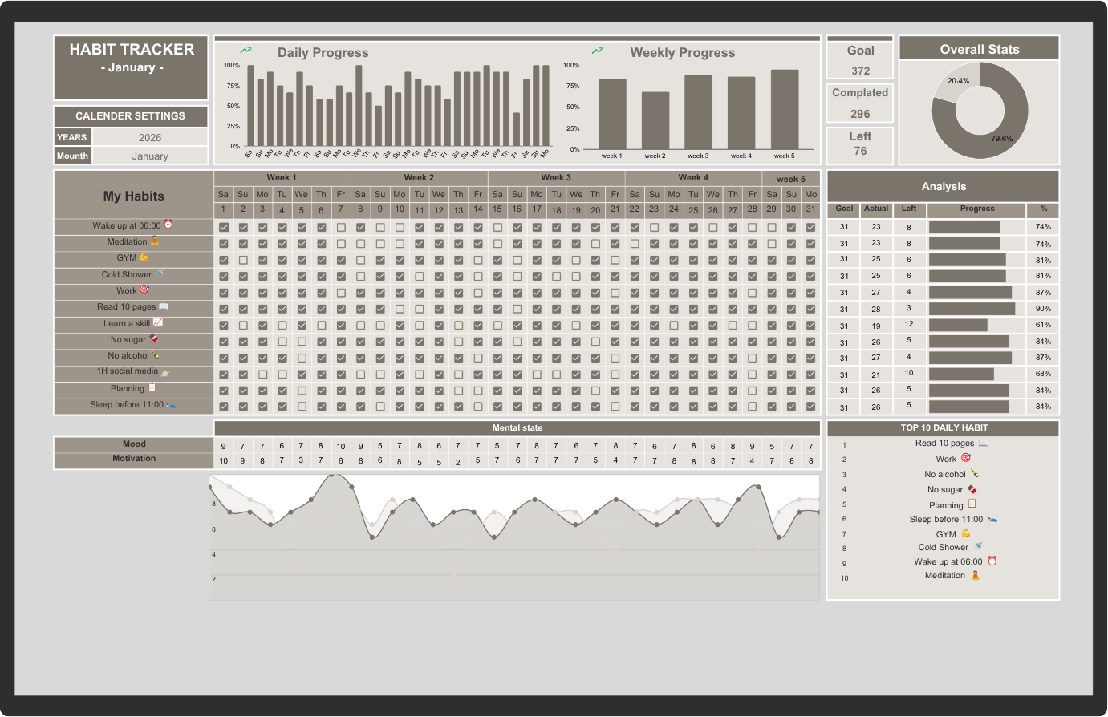
Task: Click the flexed bicep icon beside GYM in My Habits
Action: coord(144,257)
